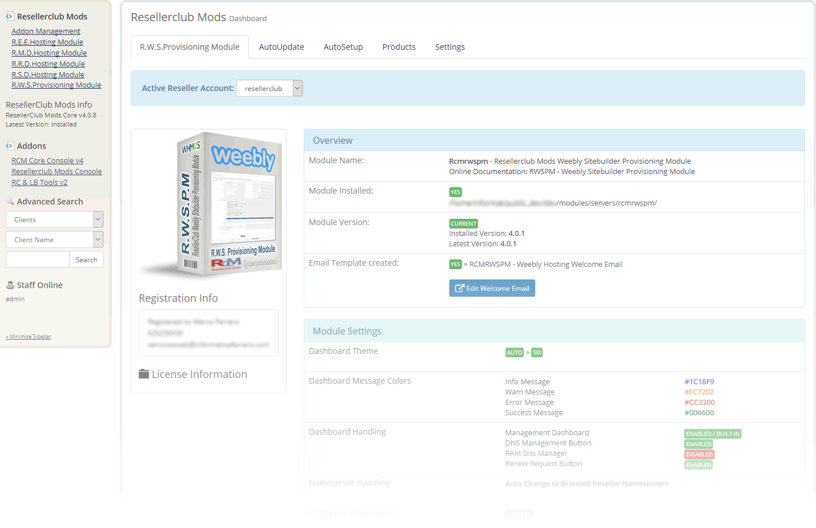Click the Addons section icon
The height and width of the screenshot is (528, 816).
click(10, 146)
